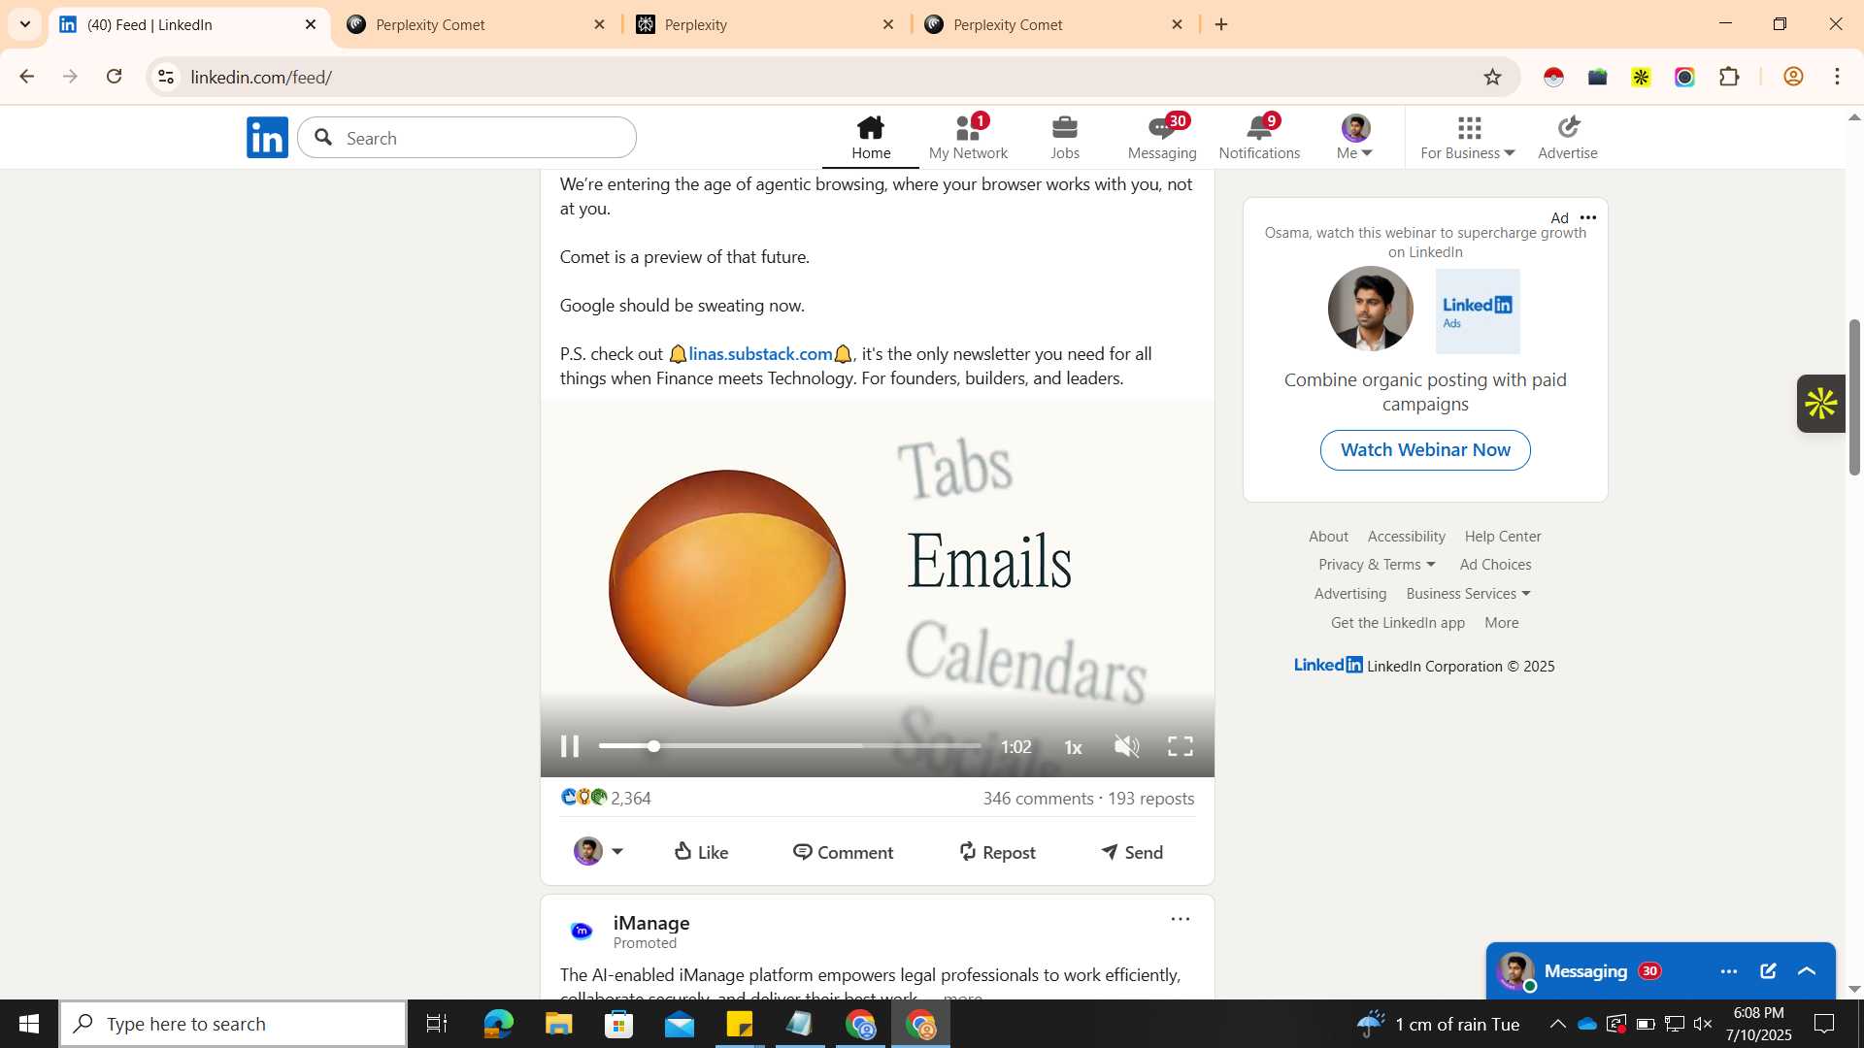
Task: Open Get the LinkedIn app link
Action: coord(1398,623)
